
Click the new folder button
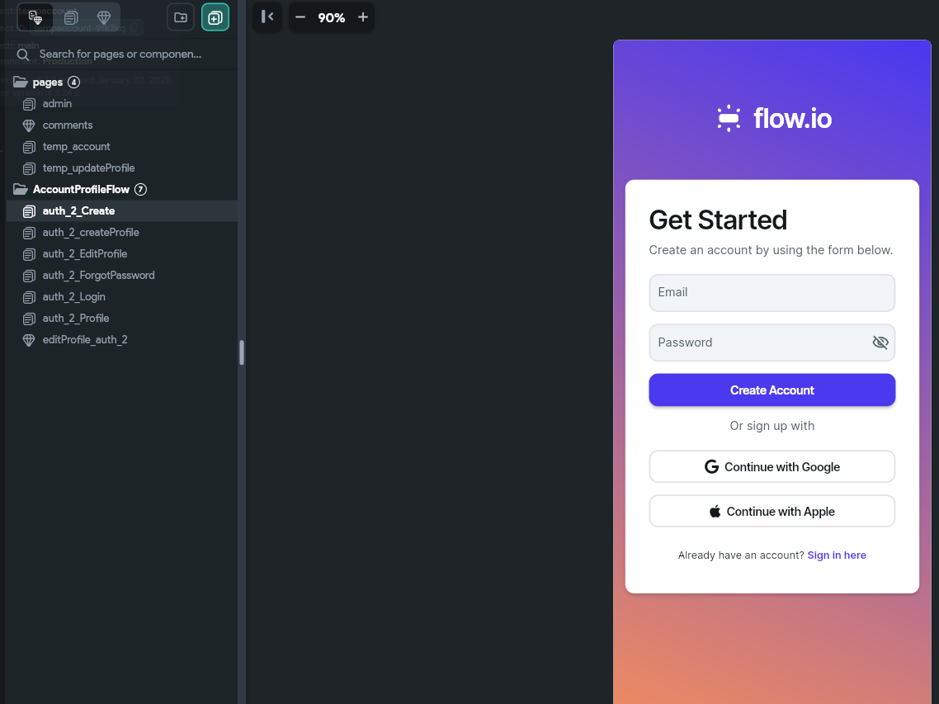(180, 17)
